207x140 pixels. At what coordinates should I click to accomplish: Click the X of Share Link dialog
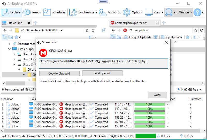[x=166, y=42]
